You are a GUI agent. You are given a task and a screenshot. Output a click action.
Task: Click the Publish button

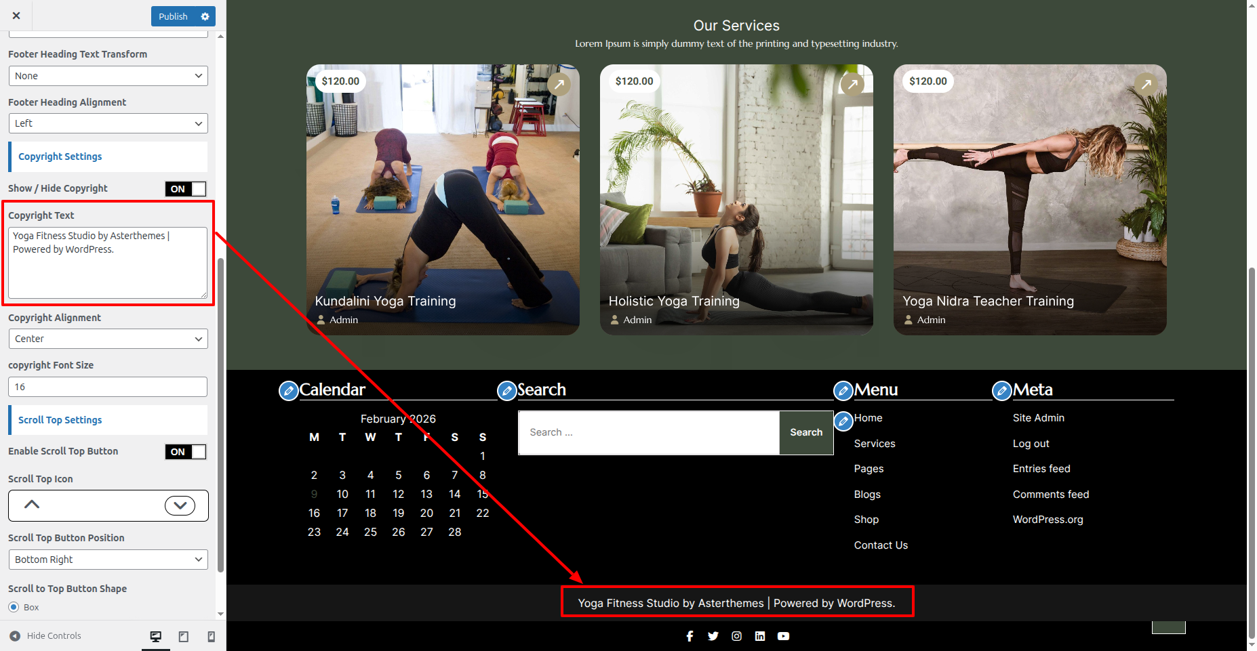173,16
